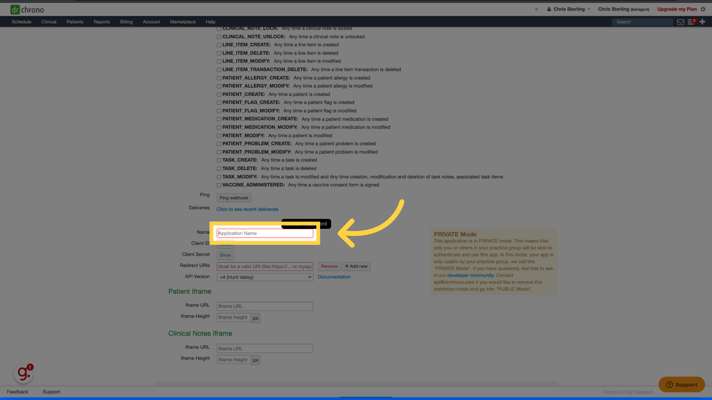Click the Feedback tab in footer
The image size is (712, 400).
coord(17,392)
